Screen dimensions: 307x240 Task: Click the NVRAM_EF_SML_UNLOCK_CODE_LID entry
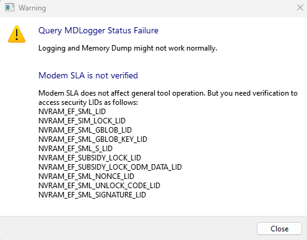[99, 186]
